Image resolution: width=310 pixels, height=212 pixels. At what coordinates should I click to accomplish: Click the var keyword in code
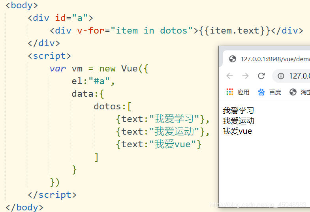click(58, 69)
